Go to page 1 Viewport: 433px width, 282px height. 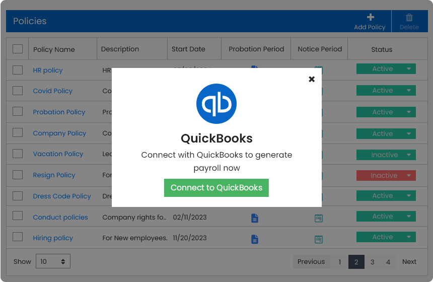click(x=340, y=262)
